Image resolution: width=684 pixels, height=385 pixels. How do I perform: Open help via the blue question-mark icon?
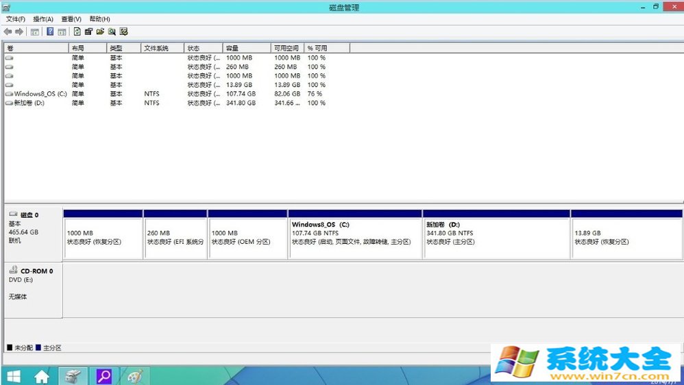tap(50, 32)
